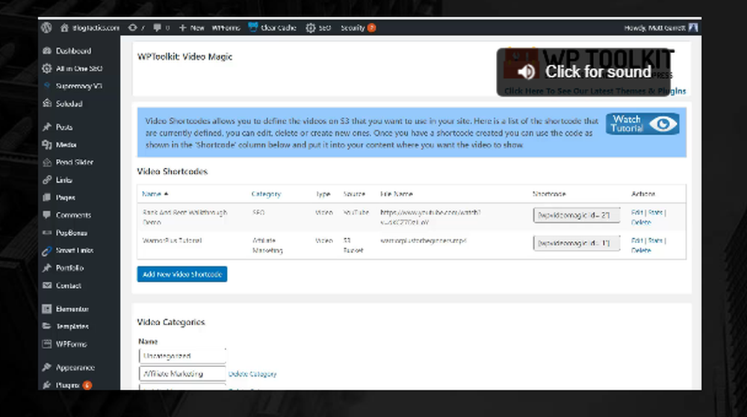Delete the Affiliate Marketing category
This screenshot has width=747, height=417.
[252, 374]
